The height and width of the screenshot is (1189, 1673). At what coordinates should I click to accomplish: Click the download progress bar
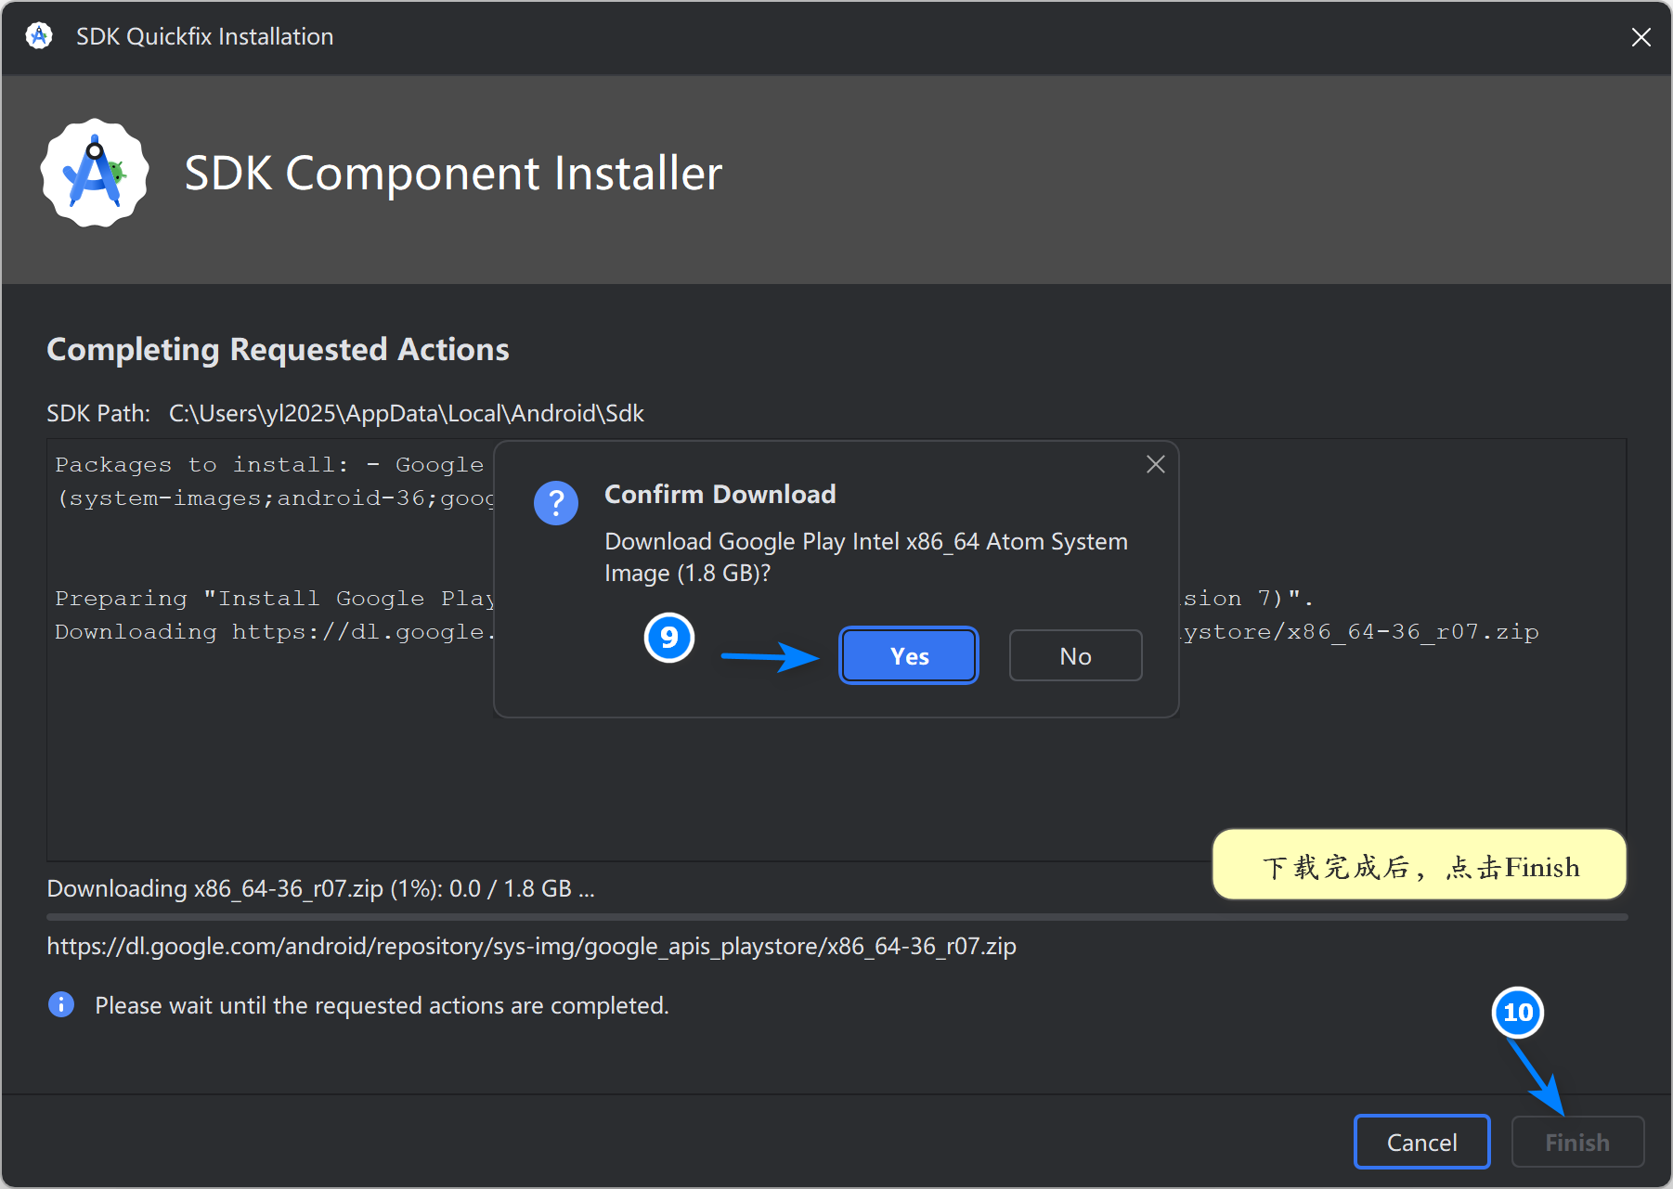836,917
